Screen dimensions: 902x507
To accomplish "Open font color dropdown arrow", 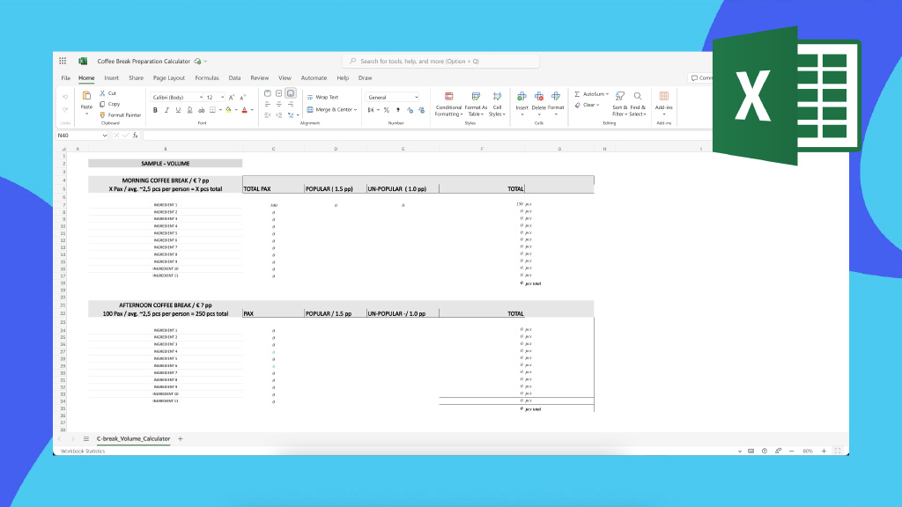I will [x=252, y=110].
